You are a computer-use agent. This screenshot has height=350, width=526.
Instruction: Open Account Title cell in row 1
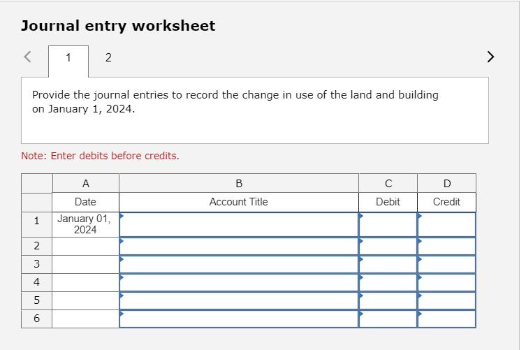(x=239, y=224)
